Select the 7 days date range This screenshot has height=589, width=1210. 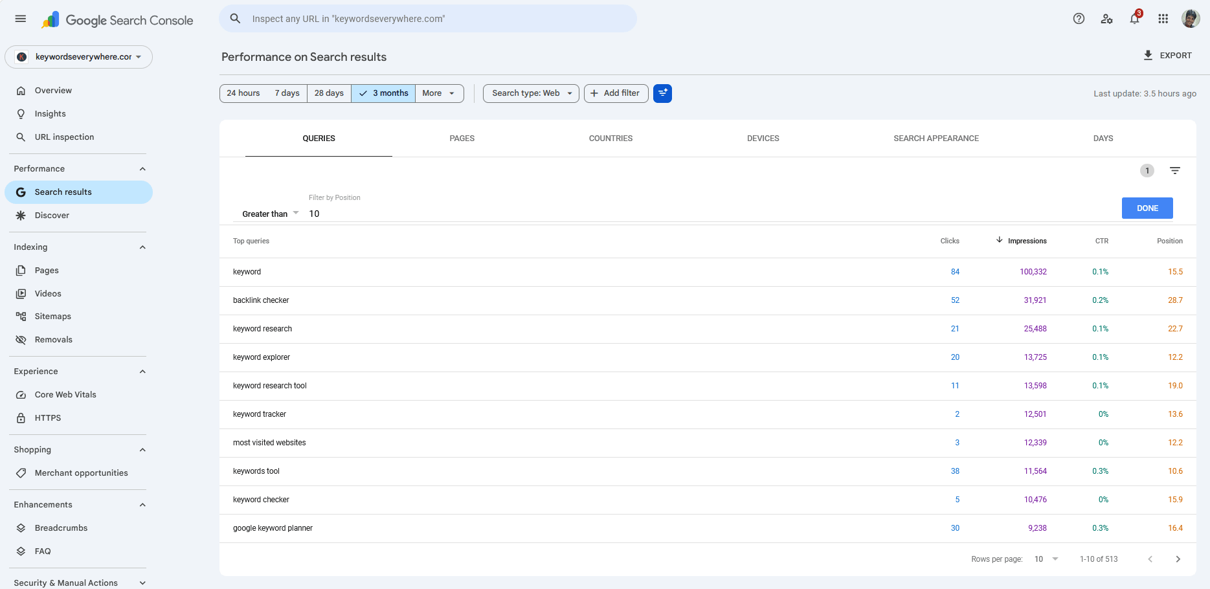[287, 93]
